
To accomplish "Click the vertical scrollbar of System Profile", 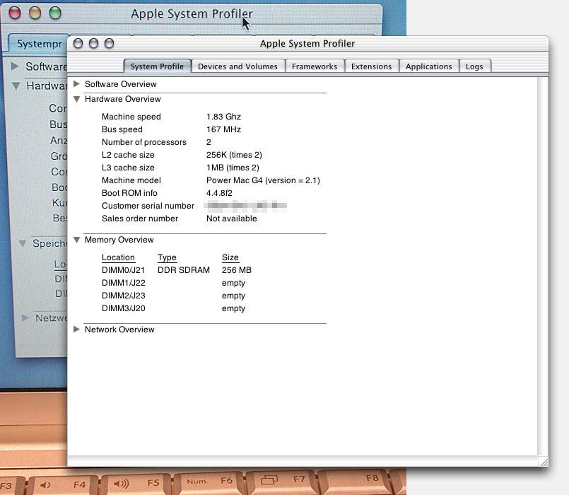I will click(543, 266).
